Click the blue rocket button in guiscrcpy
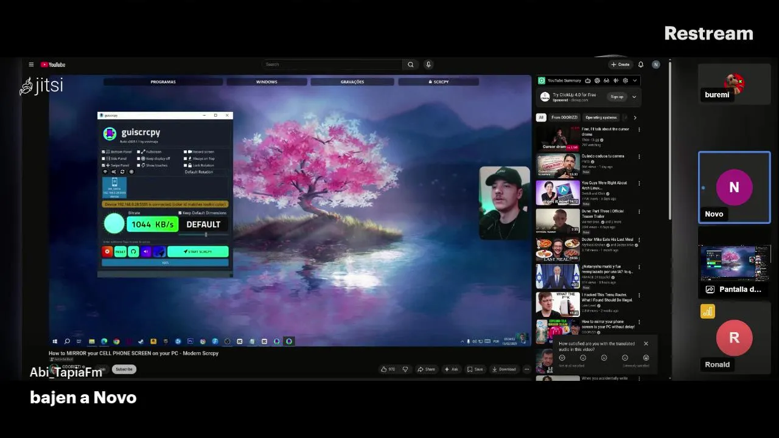Screen dimensions: 779x438 tap(159, 251)
